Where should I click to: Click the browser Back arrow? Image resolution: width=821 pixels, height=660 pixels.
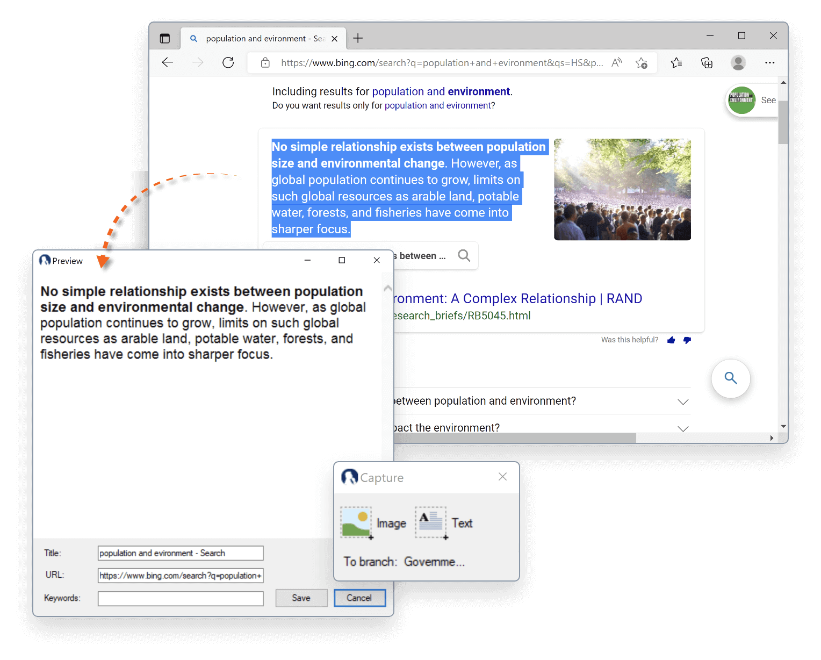168,62
